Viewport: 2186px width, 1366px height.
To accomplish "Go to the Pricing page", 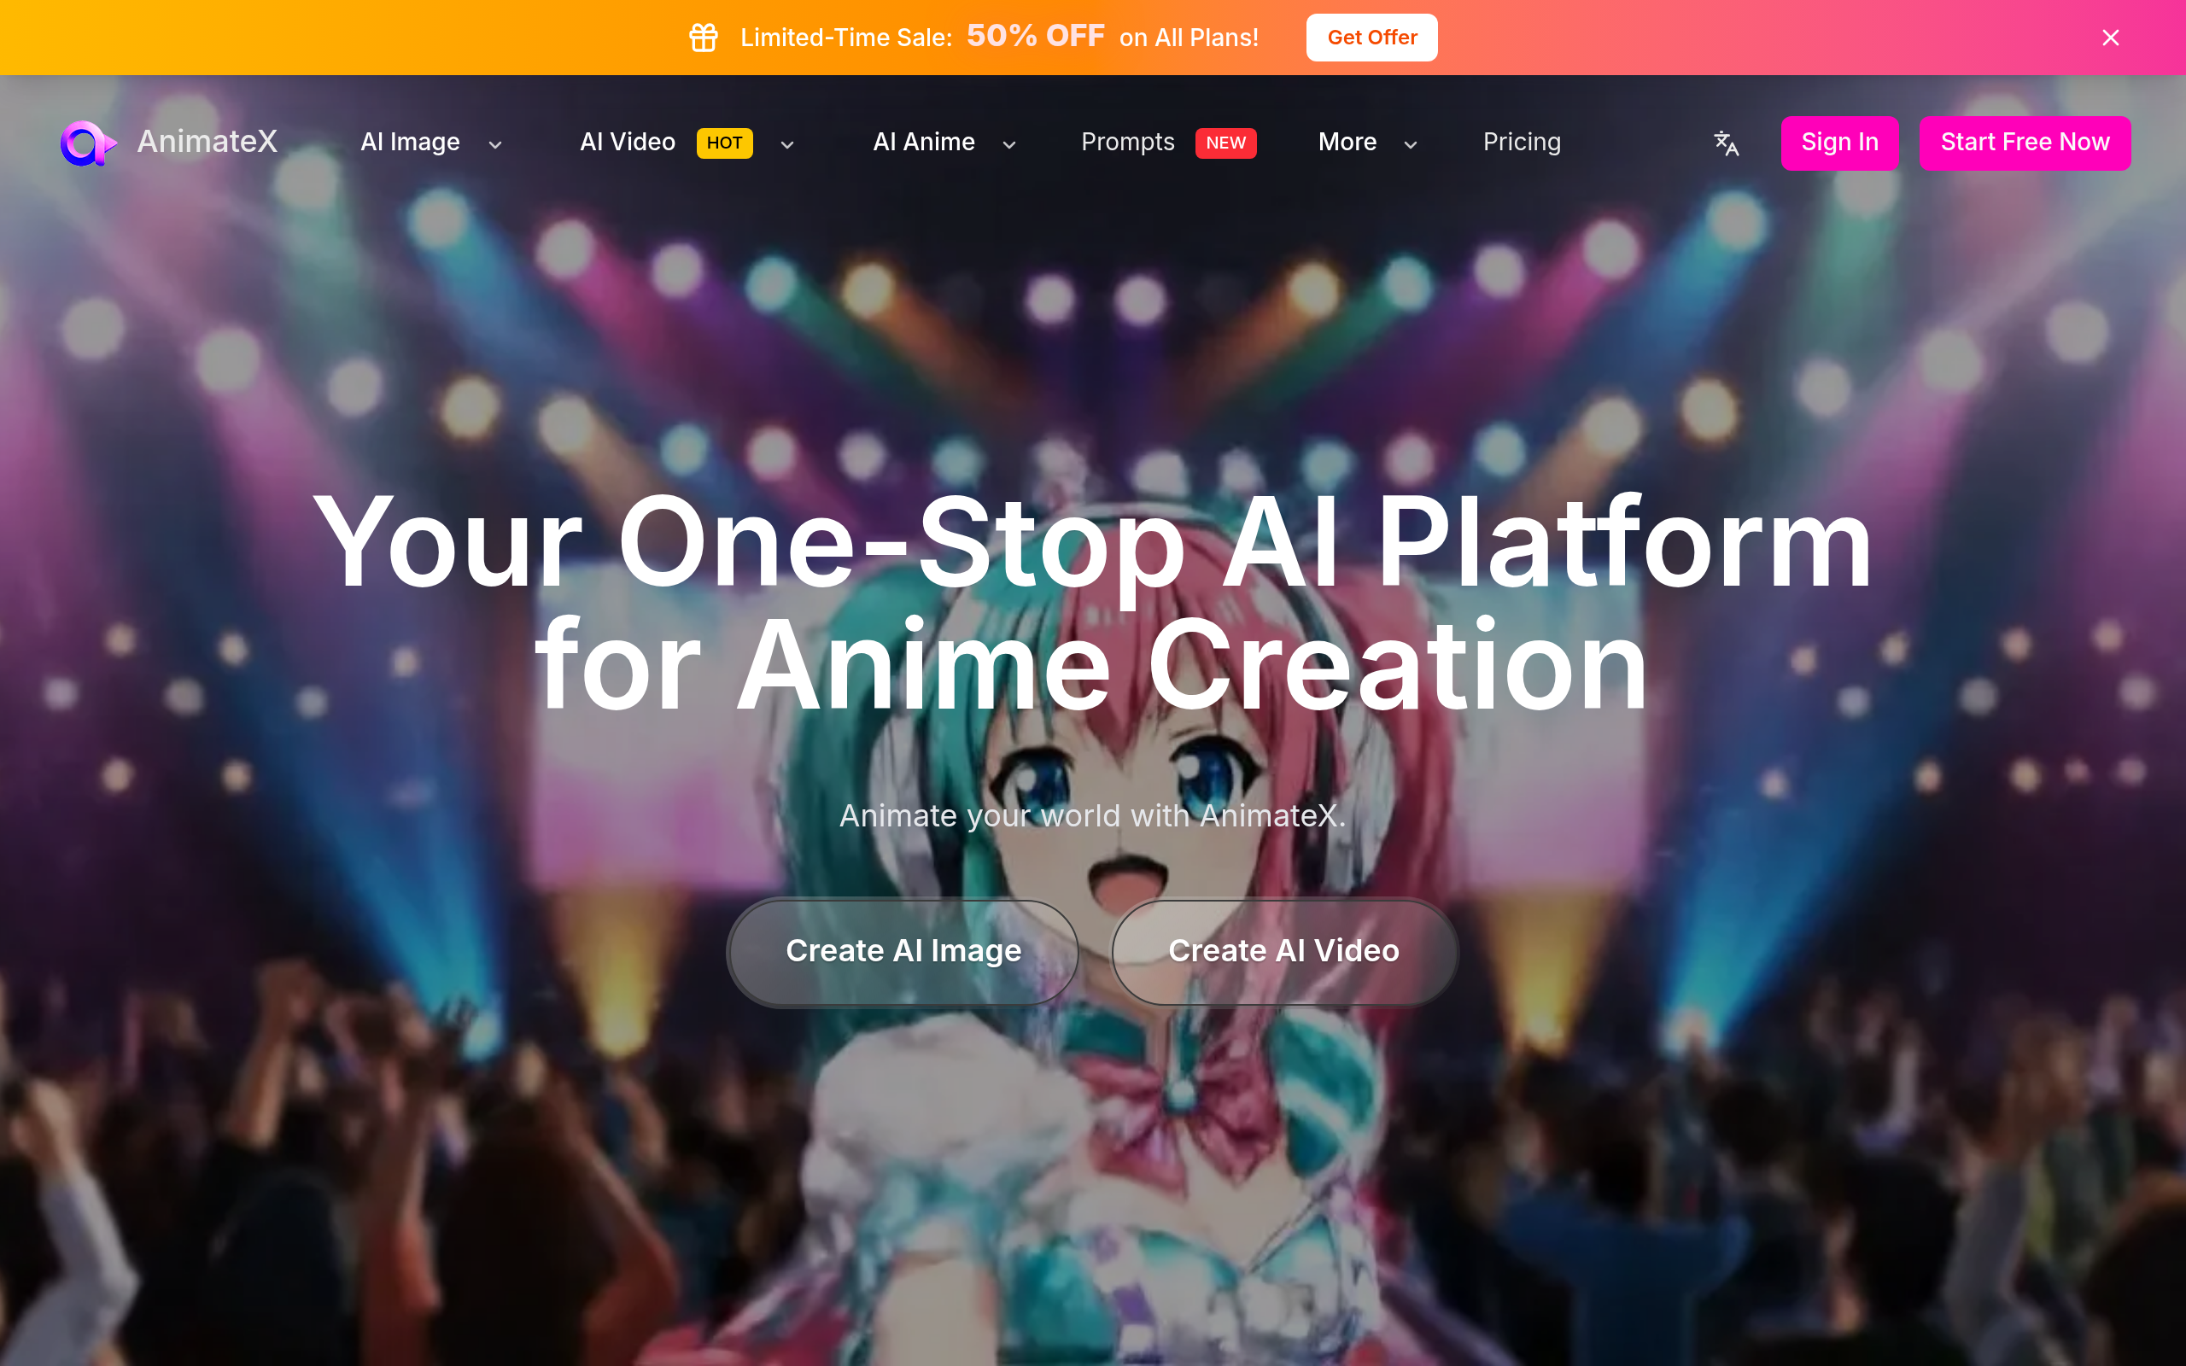I will pyautogui.click(x=1521, y=142).
